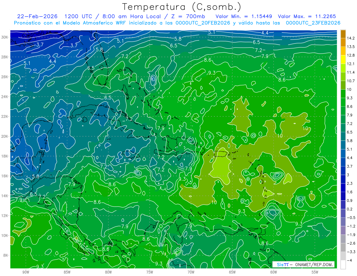Click the "11.4" colorbar value
Screen dimensions: 357x276
(351, 72)
